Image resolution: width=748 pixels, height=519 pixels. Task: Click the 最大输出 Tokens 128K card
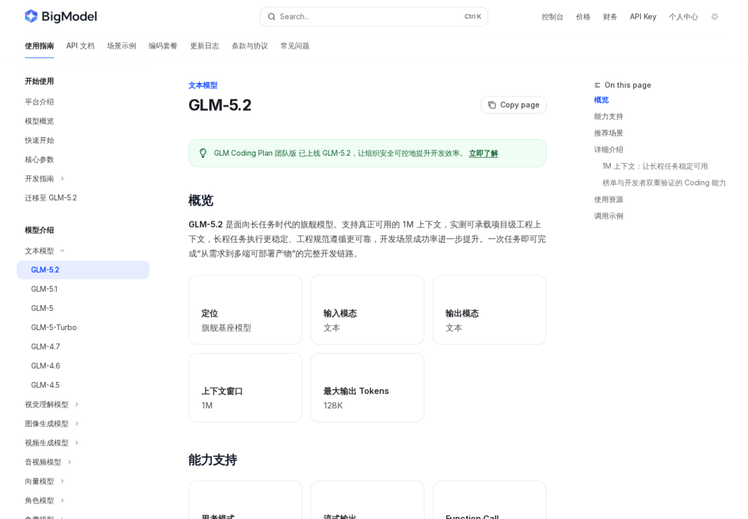(x=367, y=388)
